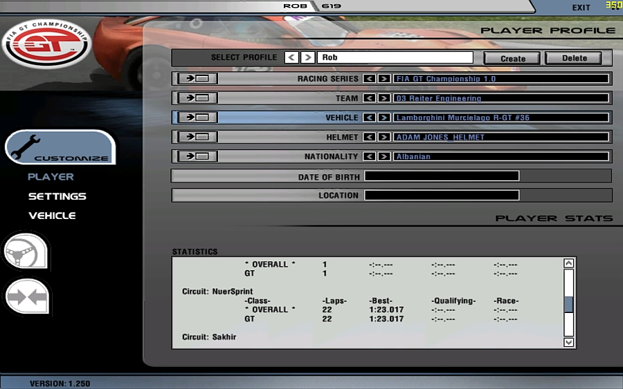Image resolution: width=623 pixels, height=389 pixels.
Task: Click the arrow box icon beside Team
Action: [197, 98]
